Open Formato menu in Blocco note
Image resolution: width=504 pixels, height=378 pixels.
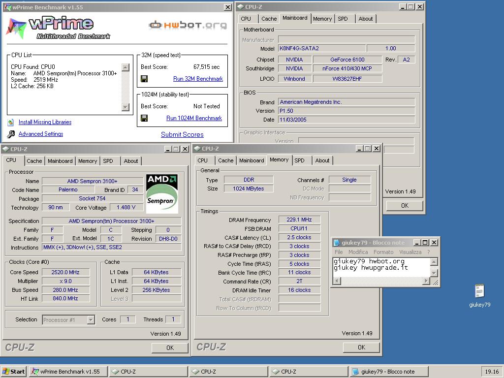click(383, 252)
